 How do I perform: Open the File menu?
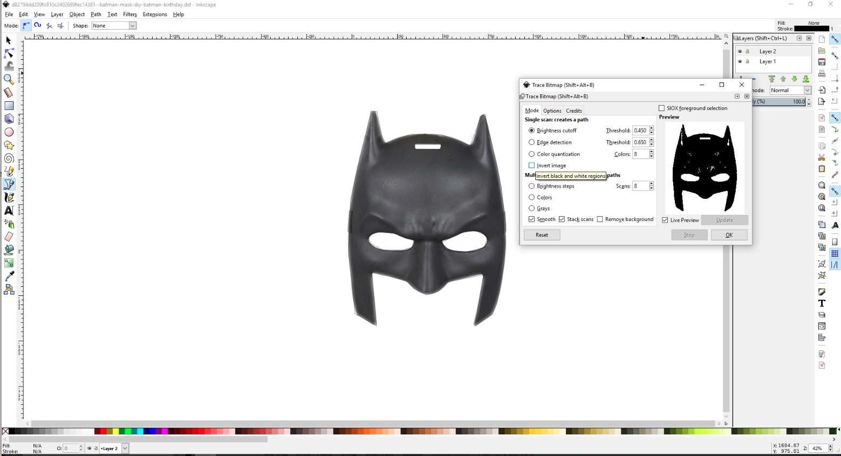pos(9,15)
